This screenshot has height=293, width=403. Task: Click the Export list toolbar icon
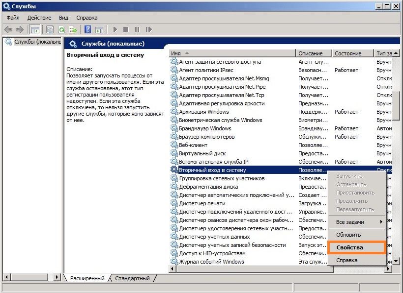(73, 30)
